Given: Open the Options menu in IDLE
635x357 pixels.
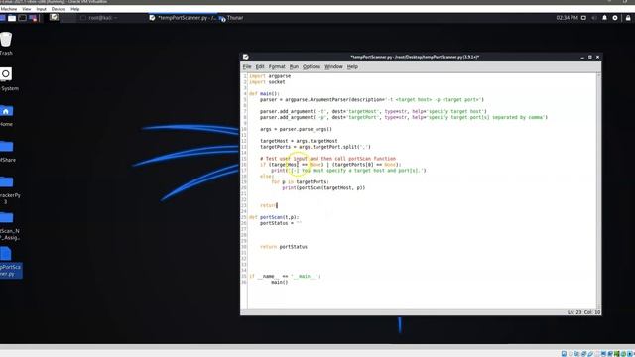Looking at the screenshot, I should point(312,66).
